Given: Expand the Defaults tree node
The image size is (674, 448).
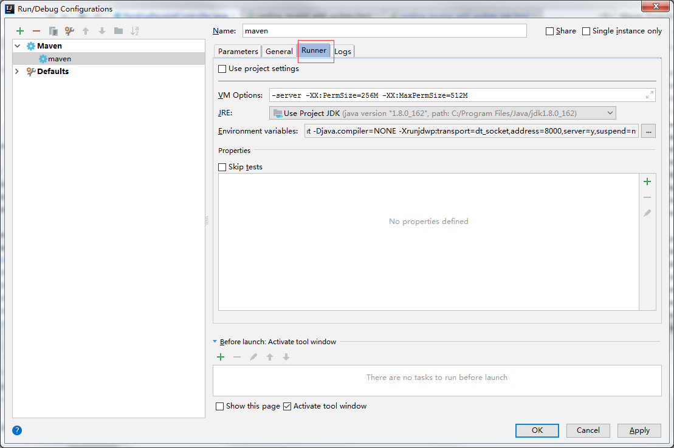Looking at the screenshot, I should point(17,71).
